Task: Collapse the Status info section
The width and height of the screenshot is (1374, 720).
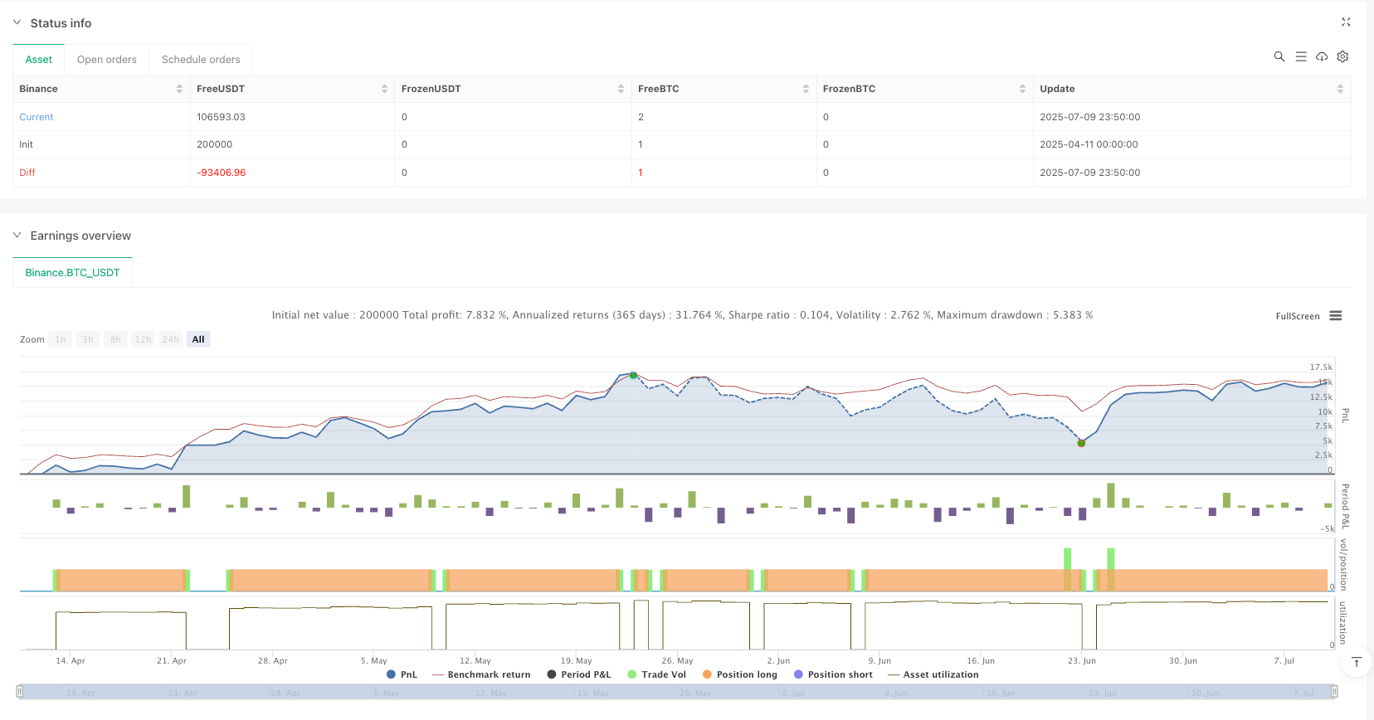Action: pyautogui.click(x=17, y=22)
